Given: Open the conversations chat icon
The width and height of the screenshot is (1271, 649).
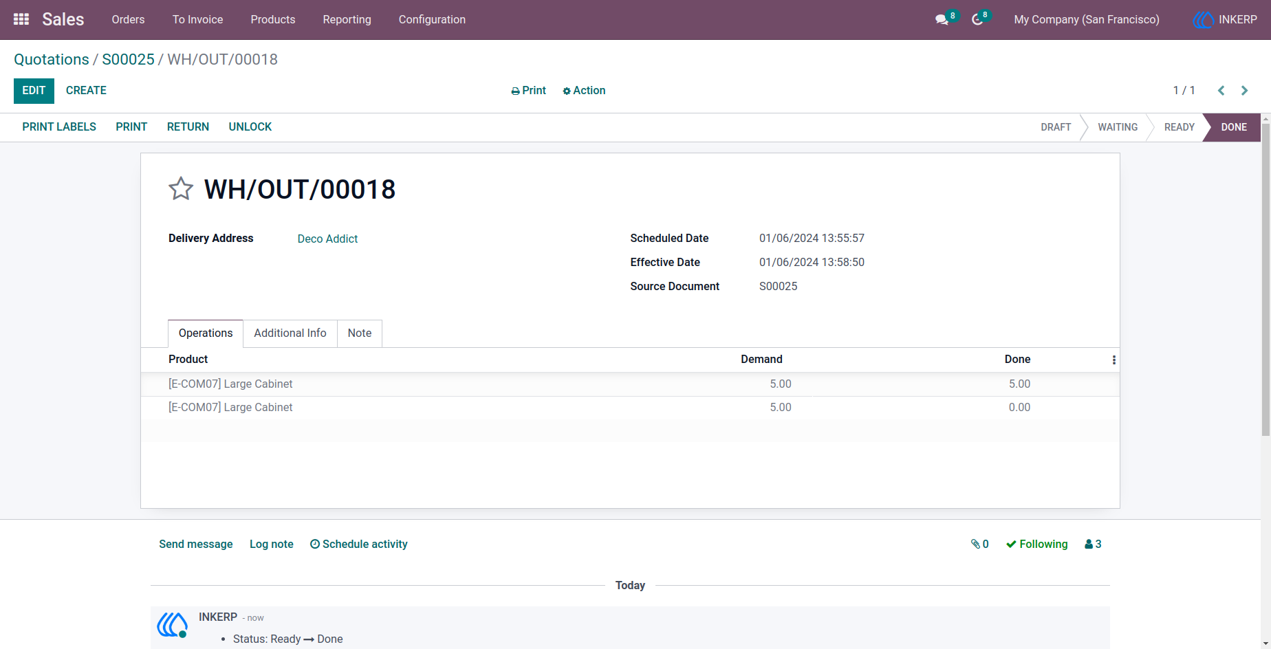Looking at the screenshot, I should (x=942, y=19).
